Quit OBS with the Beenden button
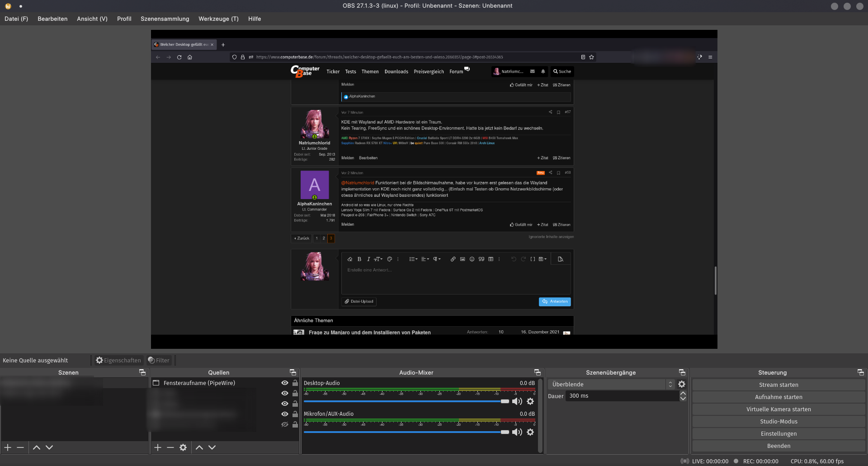The image size is (868, 466). coord(778,446)
